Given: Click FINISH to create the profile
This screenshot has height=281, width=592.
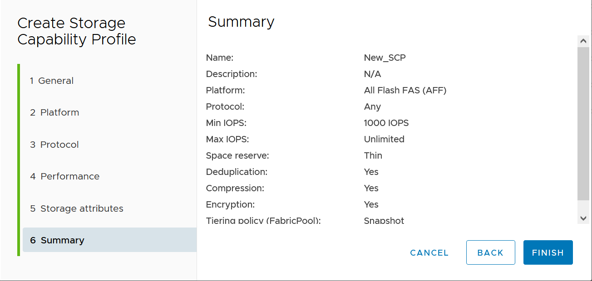Looking at the screenshot, I should tap(548, 253).
